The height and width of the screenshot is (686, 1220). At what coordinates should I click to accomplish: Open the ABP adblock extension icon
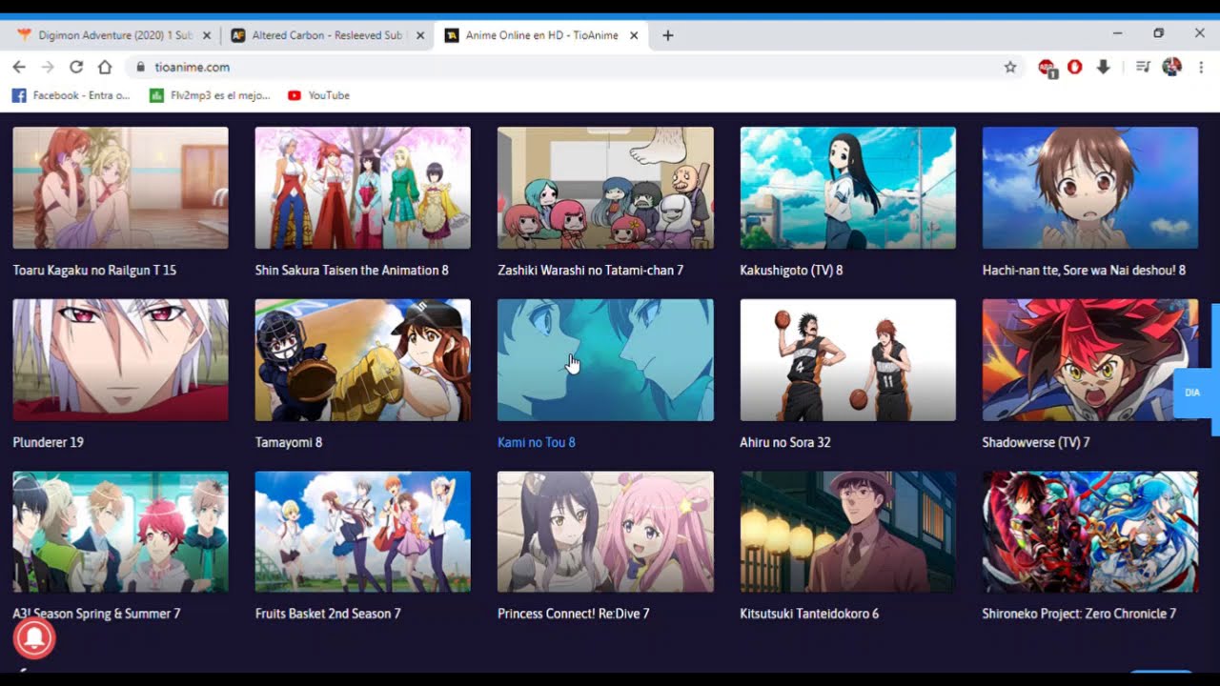coord(1047,68)
